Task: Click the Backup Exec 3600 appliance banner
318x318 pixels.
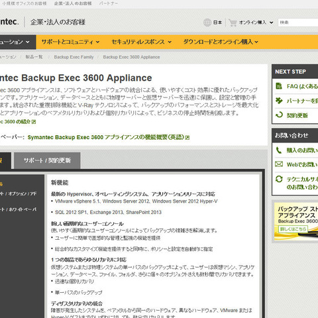Action: tap(296, 221)
